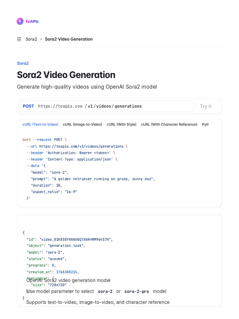Click the '--url https://toapis.com' code line
The image size is (239, 319).
[77, 146]
